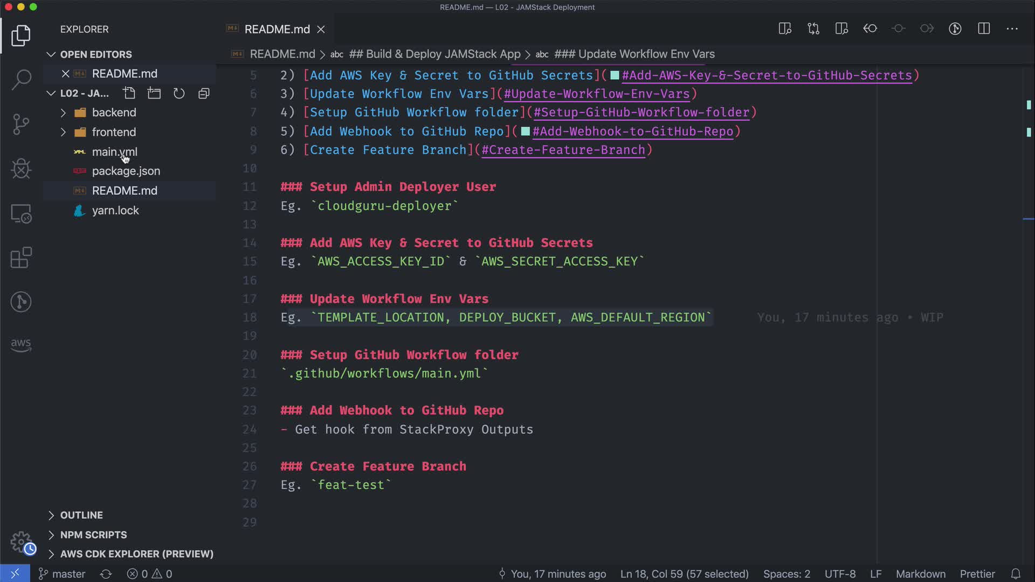Open main.yml from the file tree
1035x582 pixels.
[114, 152]
